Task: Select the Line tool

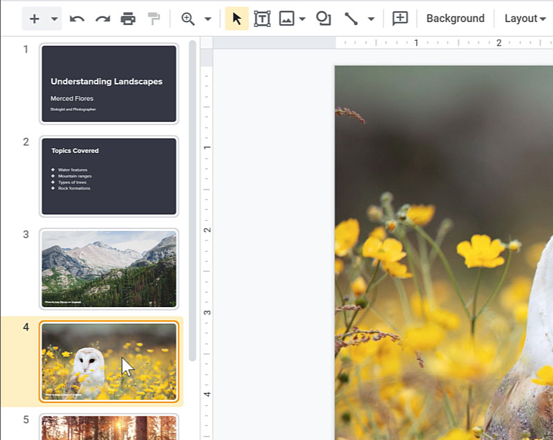Action: [x=351, y=19]
